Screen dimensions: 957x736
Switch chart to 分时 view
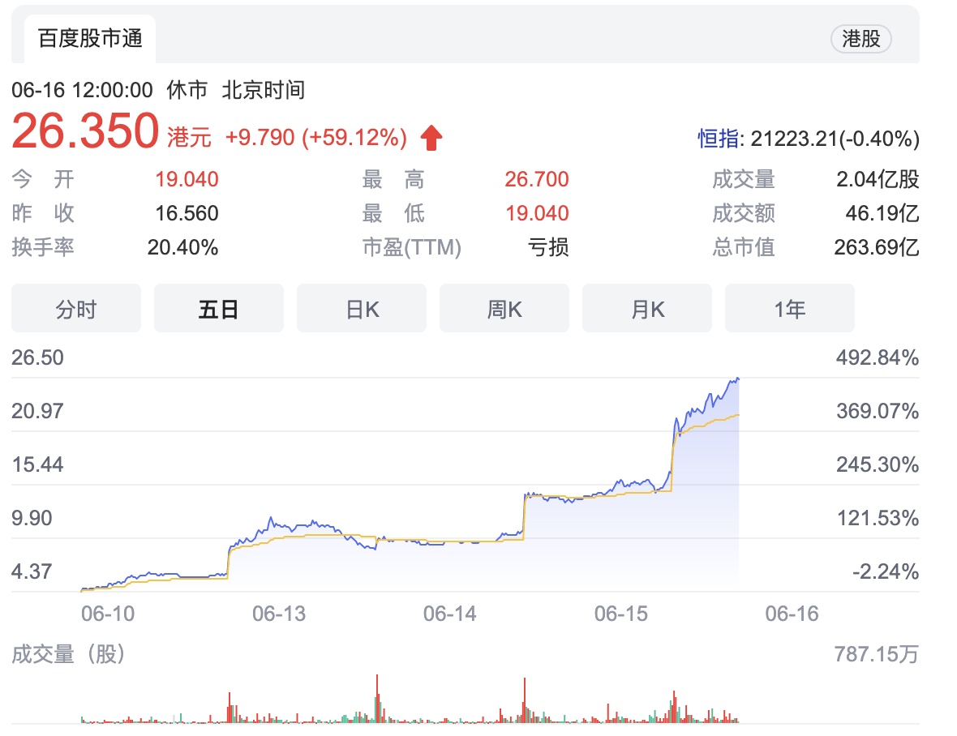tap(76, 309)
